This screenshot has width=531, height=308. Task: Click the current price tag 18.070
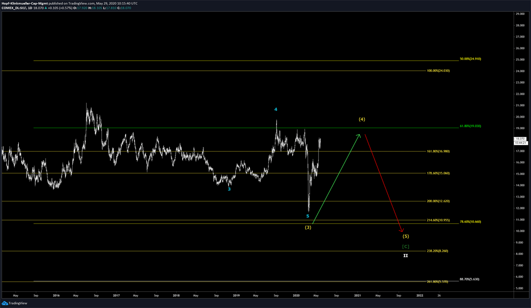pos(520,139)
